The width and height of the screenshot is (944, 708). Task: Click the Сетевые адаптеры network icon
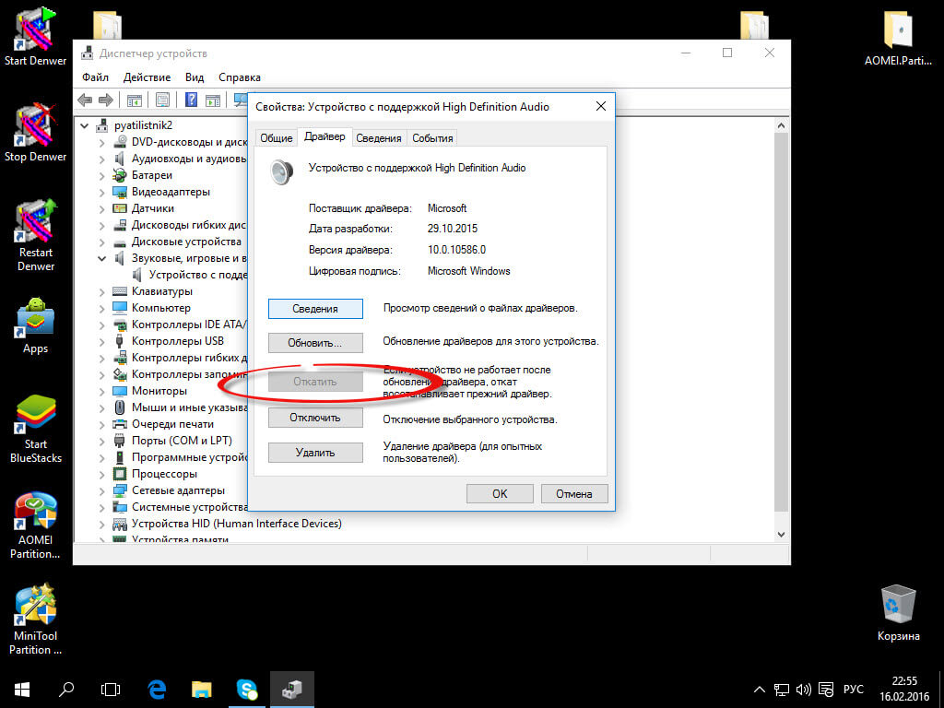(119, 490)
